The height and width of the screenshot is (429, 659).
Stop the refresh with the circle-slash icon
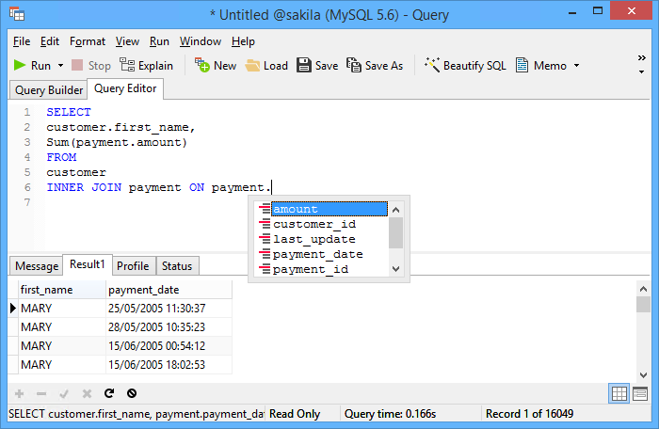coord(132,393)
